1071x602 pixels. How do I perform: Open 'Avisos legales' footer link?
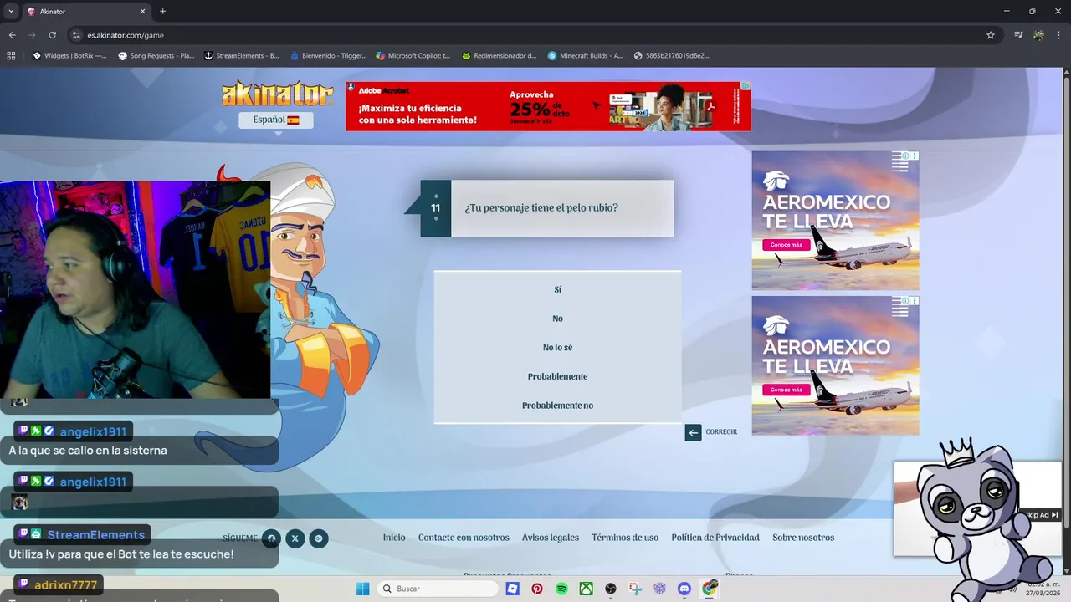coord(551,538)
